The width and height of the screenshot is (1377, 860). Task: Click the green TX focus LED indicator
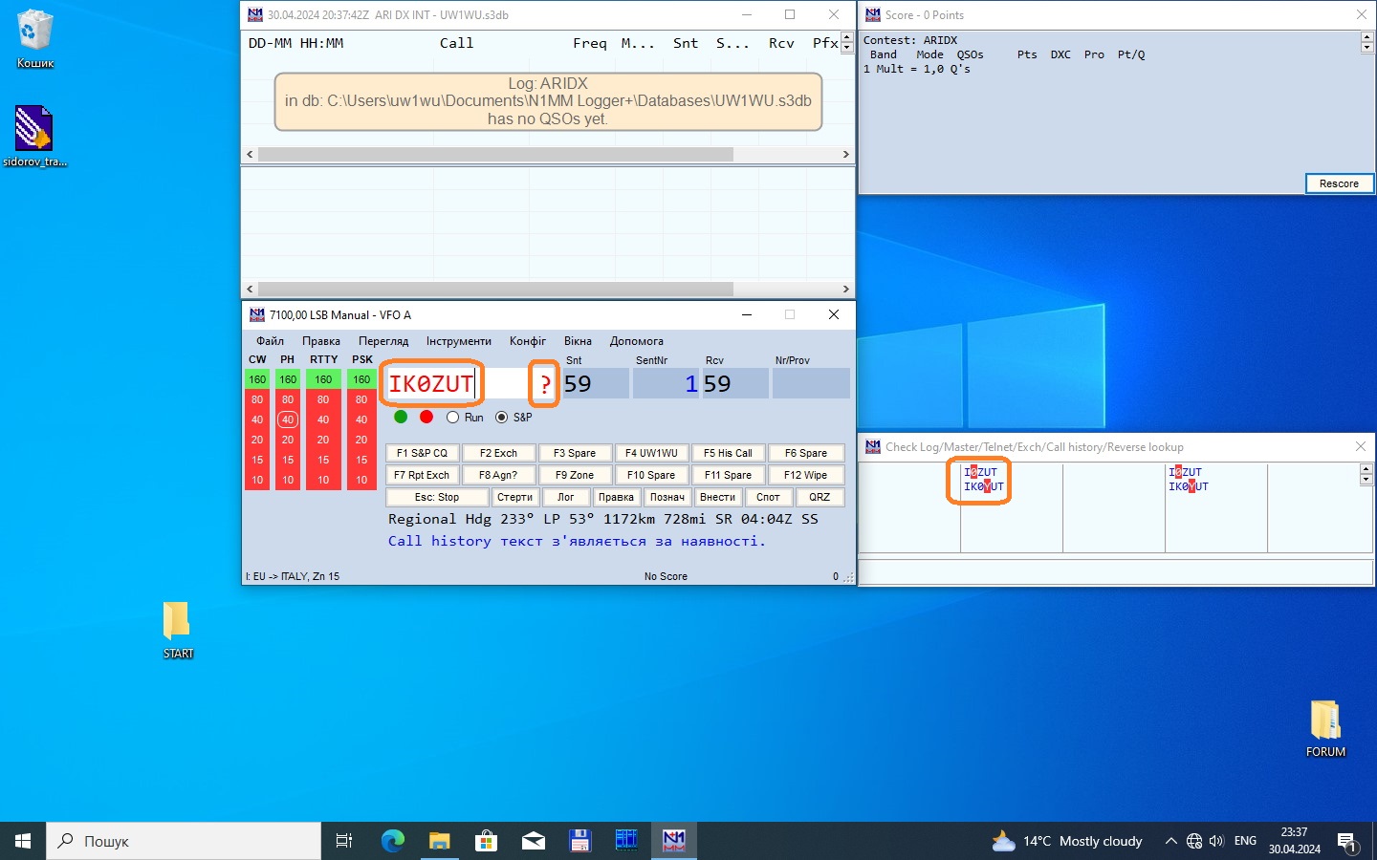click(401, 417)
